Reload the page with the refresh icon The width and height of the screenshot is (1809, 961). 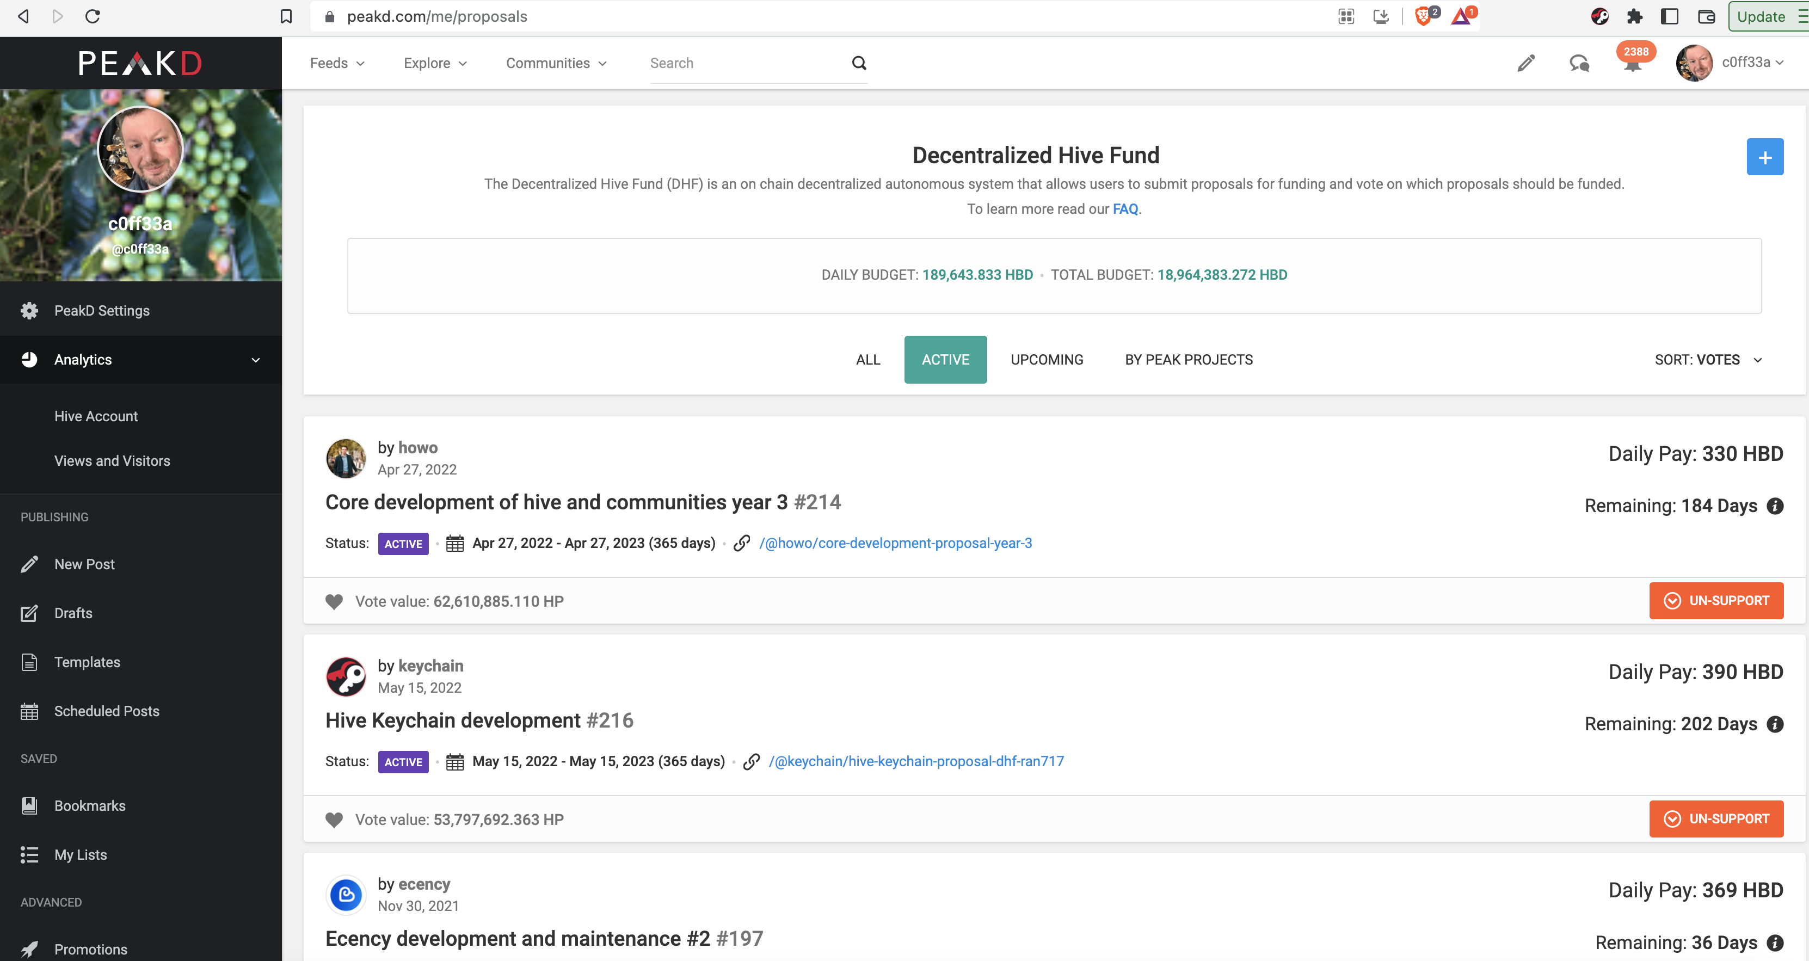[93, 16]
